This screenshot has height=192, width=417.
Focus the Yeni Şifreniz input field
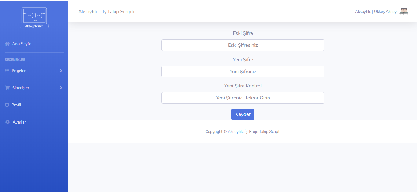point(243,72)
